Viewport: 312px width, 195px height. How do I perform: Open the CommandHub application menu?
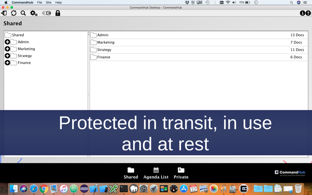point(22,2)
